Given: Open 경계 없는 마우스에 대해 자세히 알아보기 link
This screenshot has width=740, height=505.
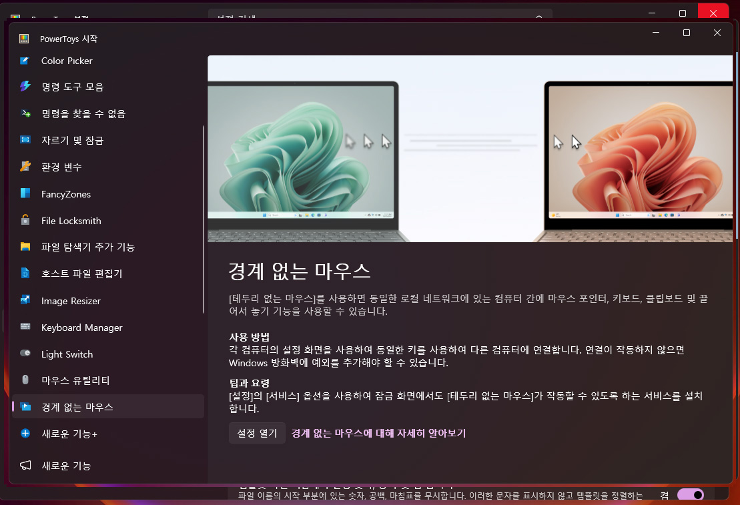Looking at the screenshot, I should tap(378, 433).
